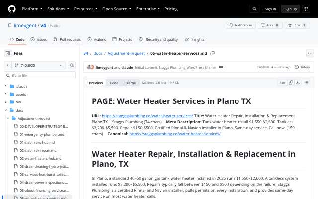Copy file path icon after filename

point(212,53)
